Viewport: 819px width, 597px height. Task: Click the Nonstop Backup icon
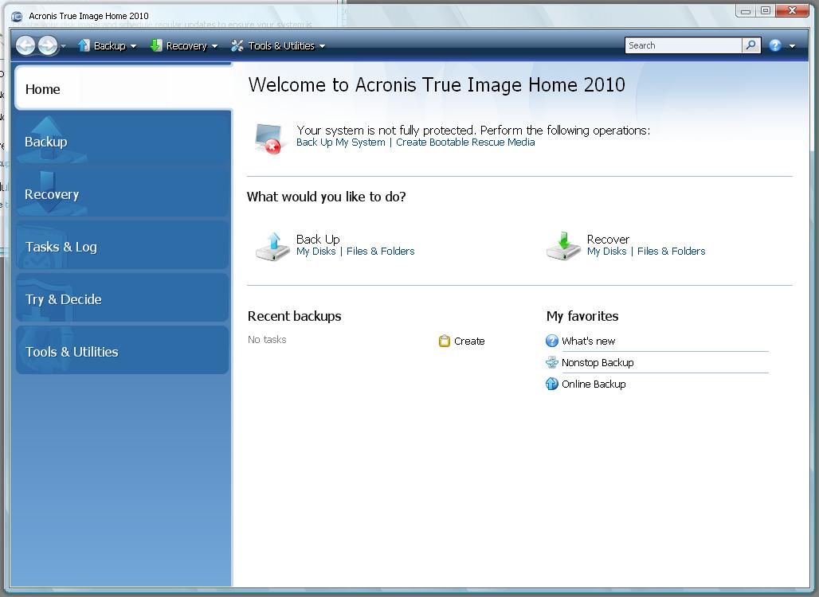(552, 362)
